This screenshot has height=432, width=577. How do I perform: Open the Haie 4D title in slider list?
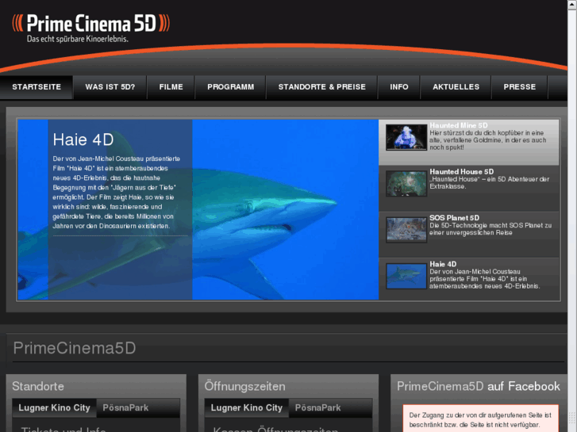tap(443, 264)
